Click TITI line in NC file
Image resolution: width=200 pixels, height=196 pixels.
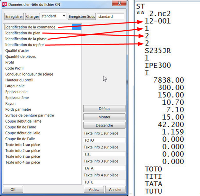point(153,176)
